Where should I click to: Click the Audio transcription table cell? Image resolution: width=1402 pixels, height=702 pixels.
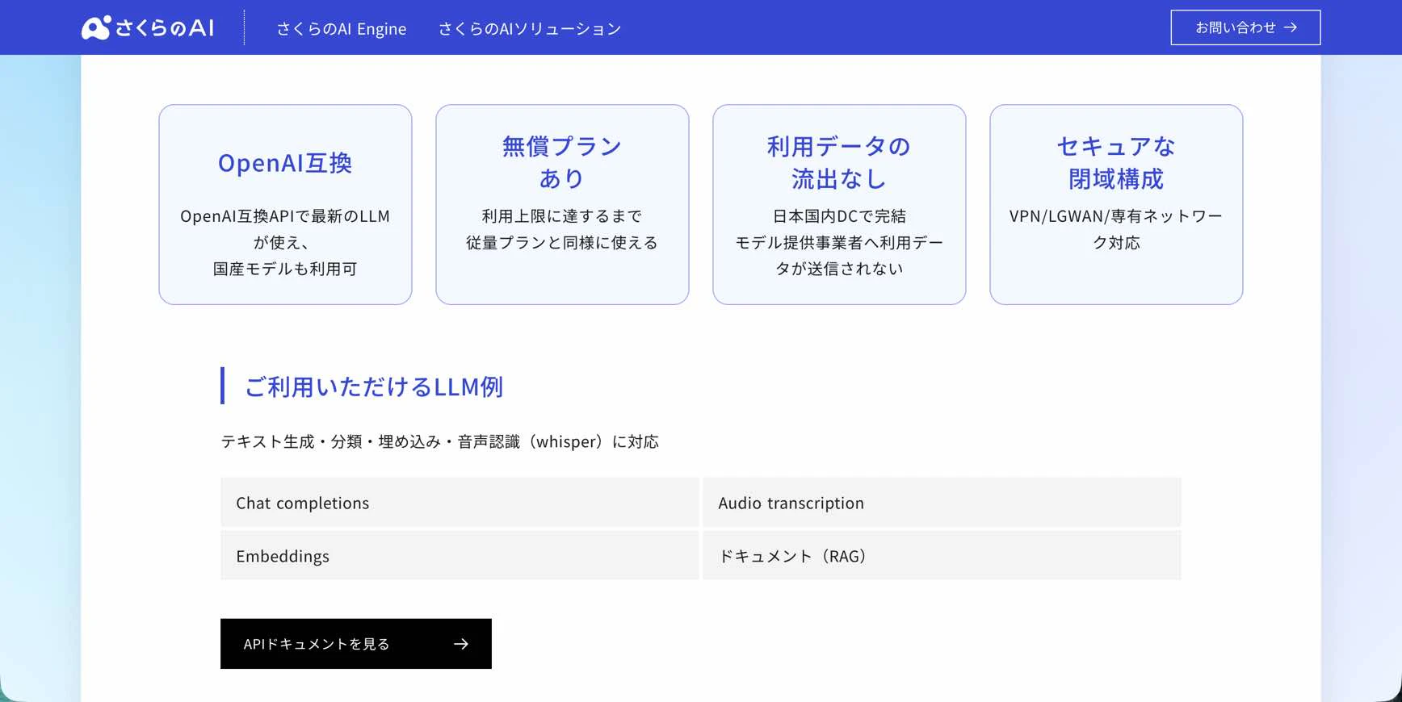942,503
